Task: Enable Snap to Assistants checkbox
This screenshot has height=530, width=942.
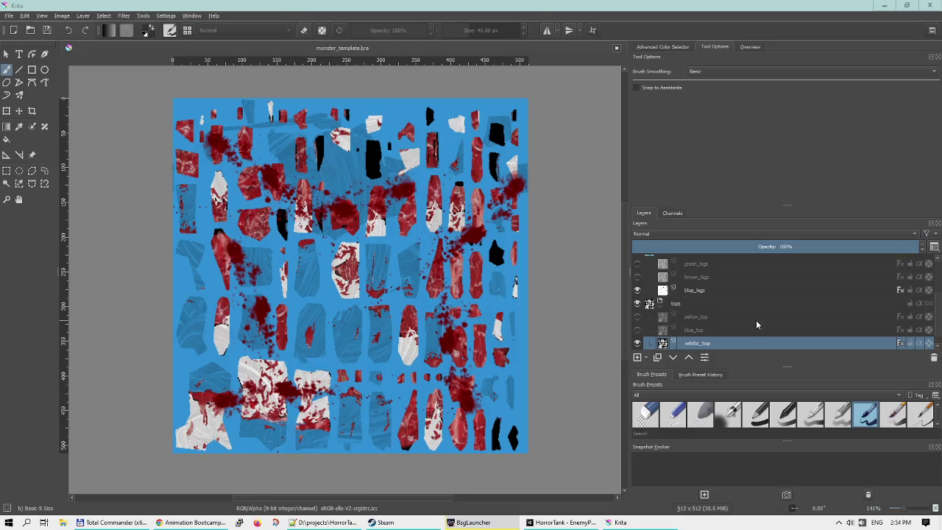Action: coord(636,88)
